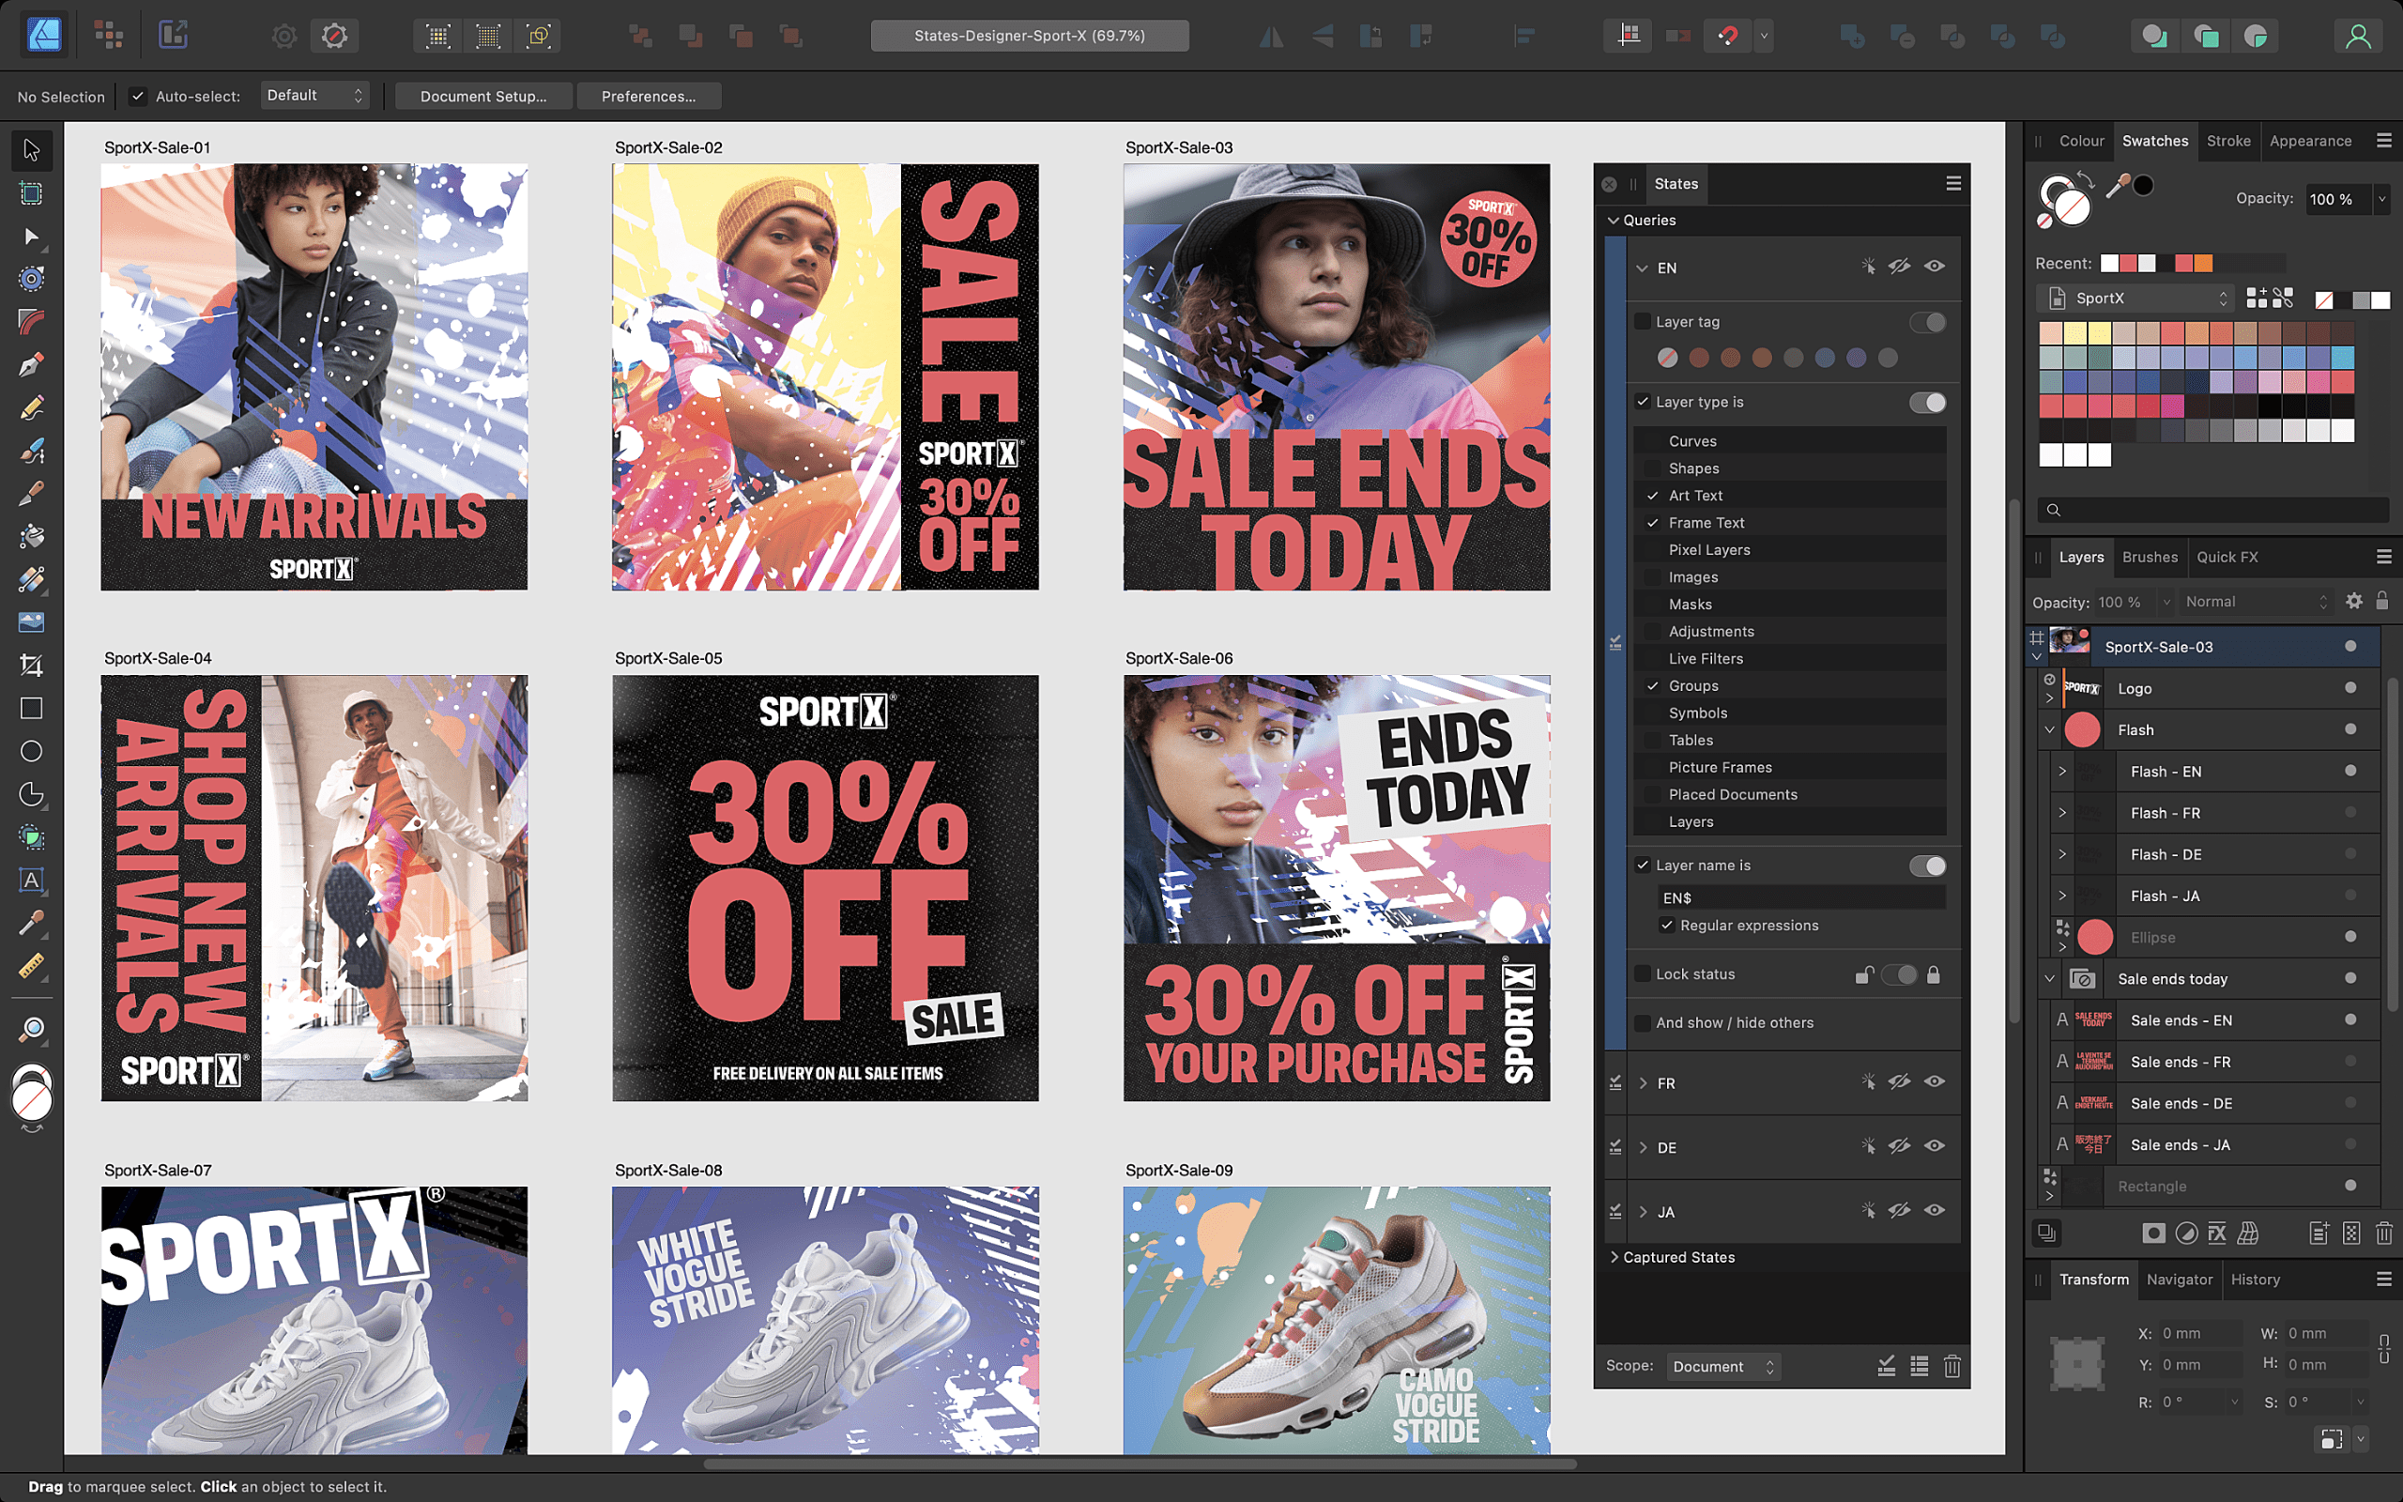Viewport: 2403px width, 1502px height.
Task: Open the Default auto-select dropdown
Action: click(314, 96)
